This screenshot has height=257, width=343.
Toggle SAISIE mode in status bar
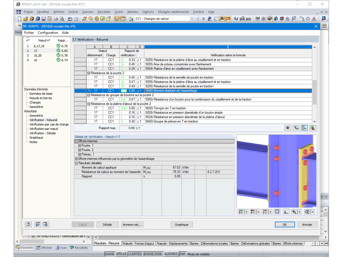click(x=110, y=254)
